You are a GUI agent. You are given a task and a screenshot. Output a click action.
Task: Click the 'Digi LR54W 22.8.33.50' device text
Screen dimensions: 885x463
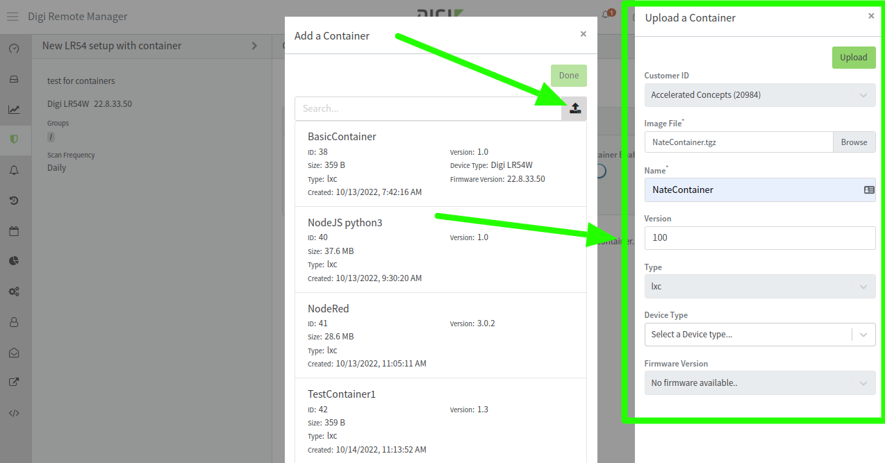pos(90,104)
